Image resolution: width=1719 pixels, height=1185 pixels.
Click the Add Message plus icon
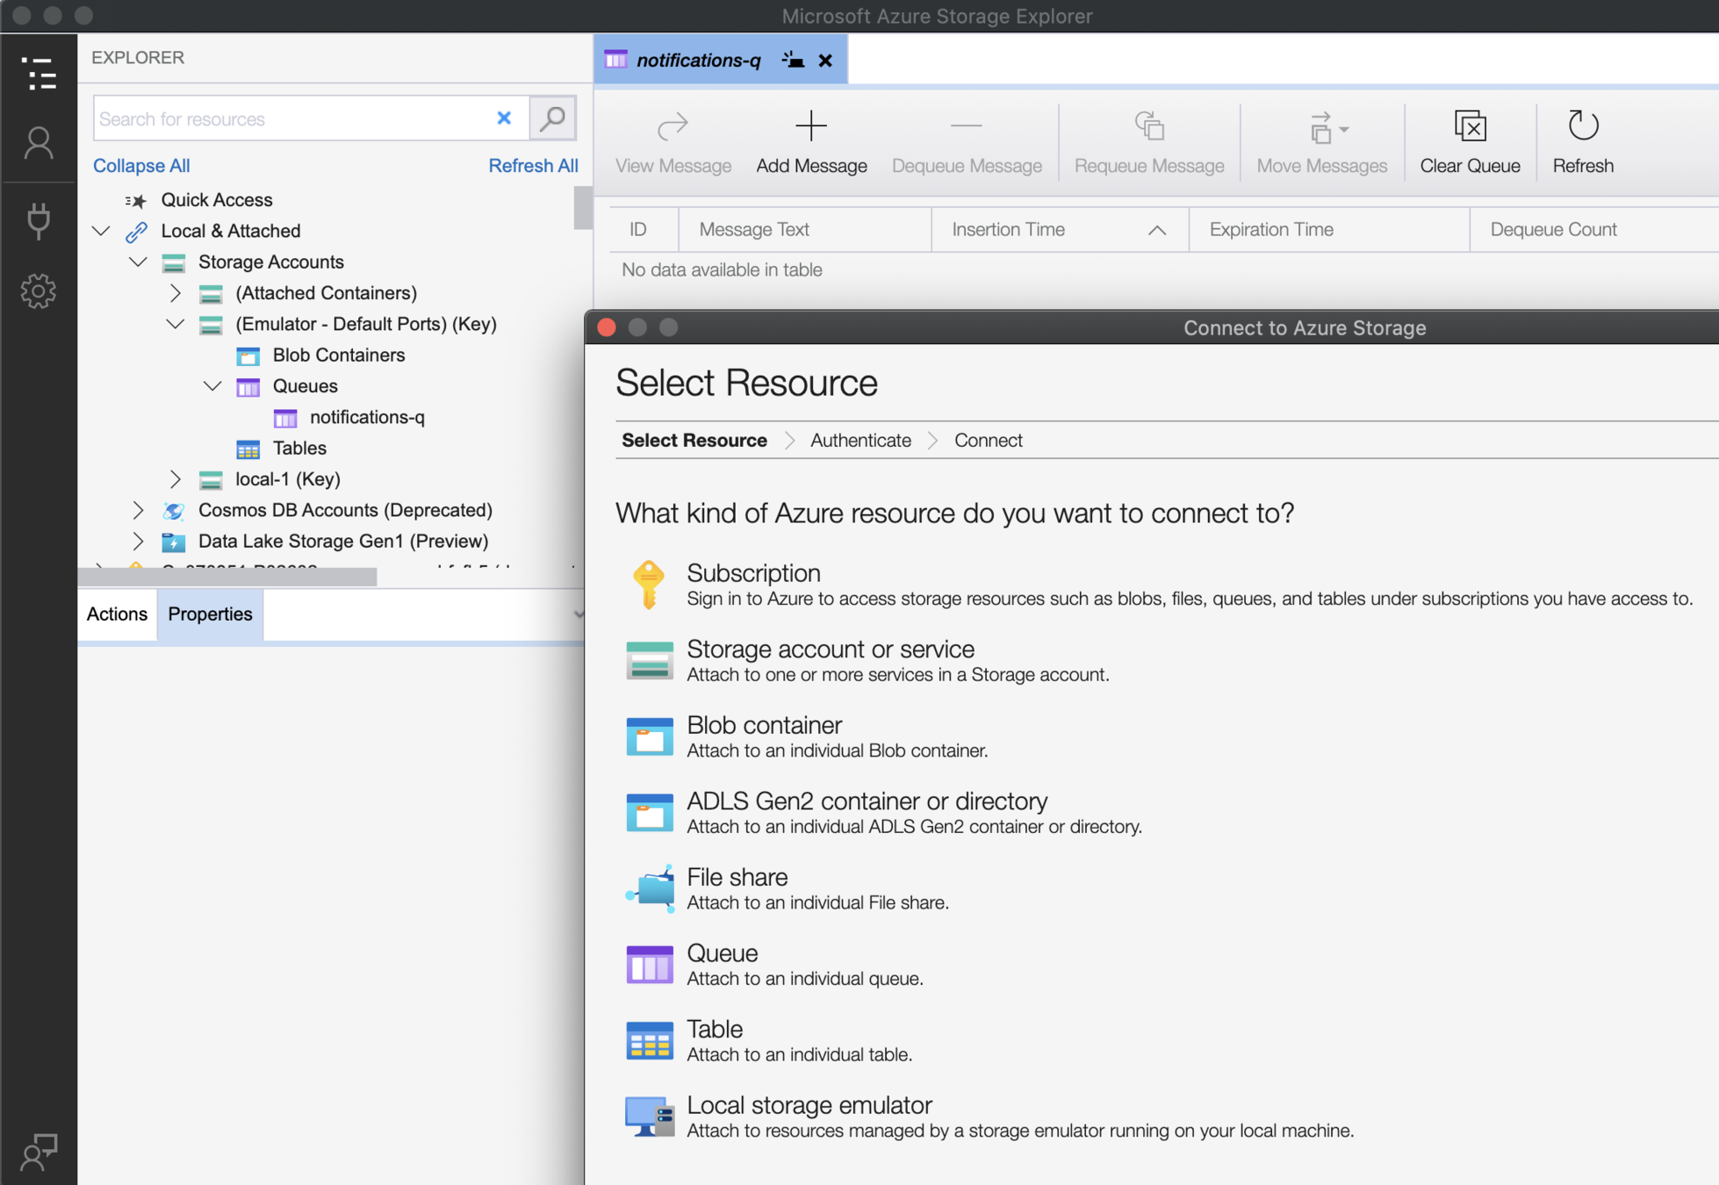(x=810, y=127)
